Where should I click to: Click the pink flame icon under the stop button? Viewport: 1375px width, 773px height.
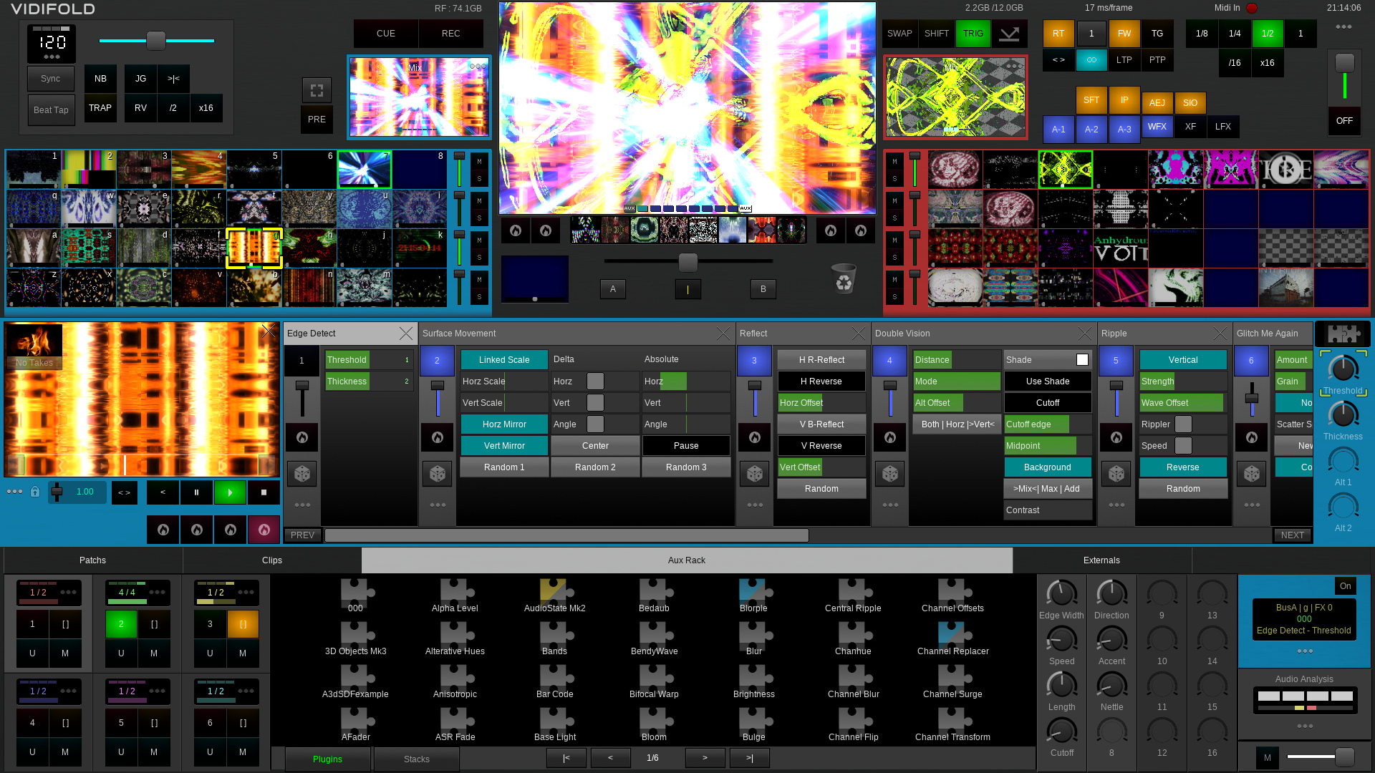pyautogui.click(x=264, y=530)
